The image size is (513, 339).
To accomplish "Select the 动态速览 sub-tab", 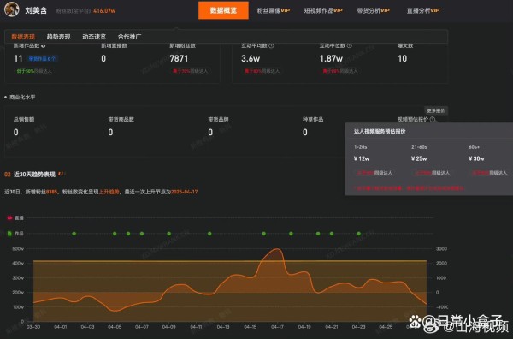I will point(94,37).
